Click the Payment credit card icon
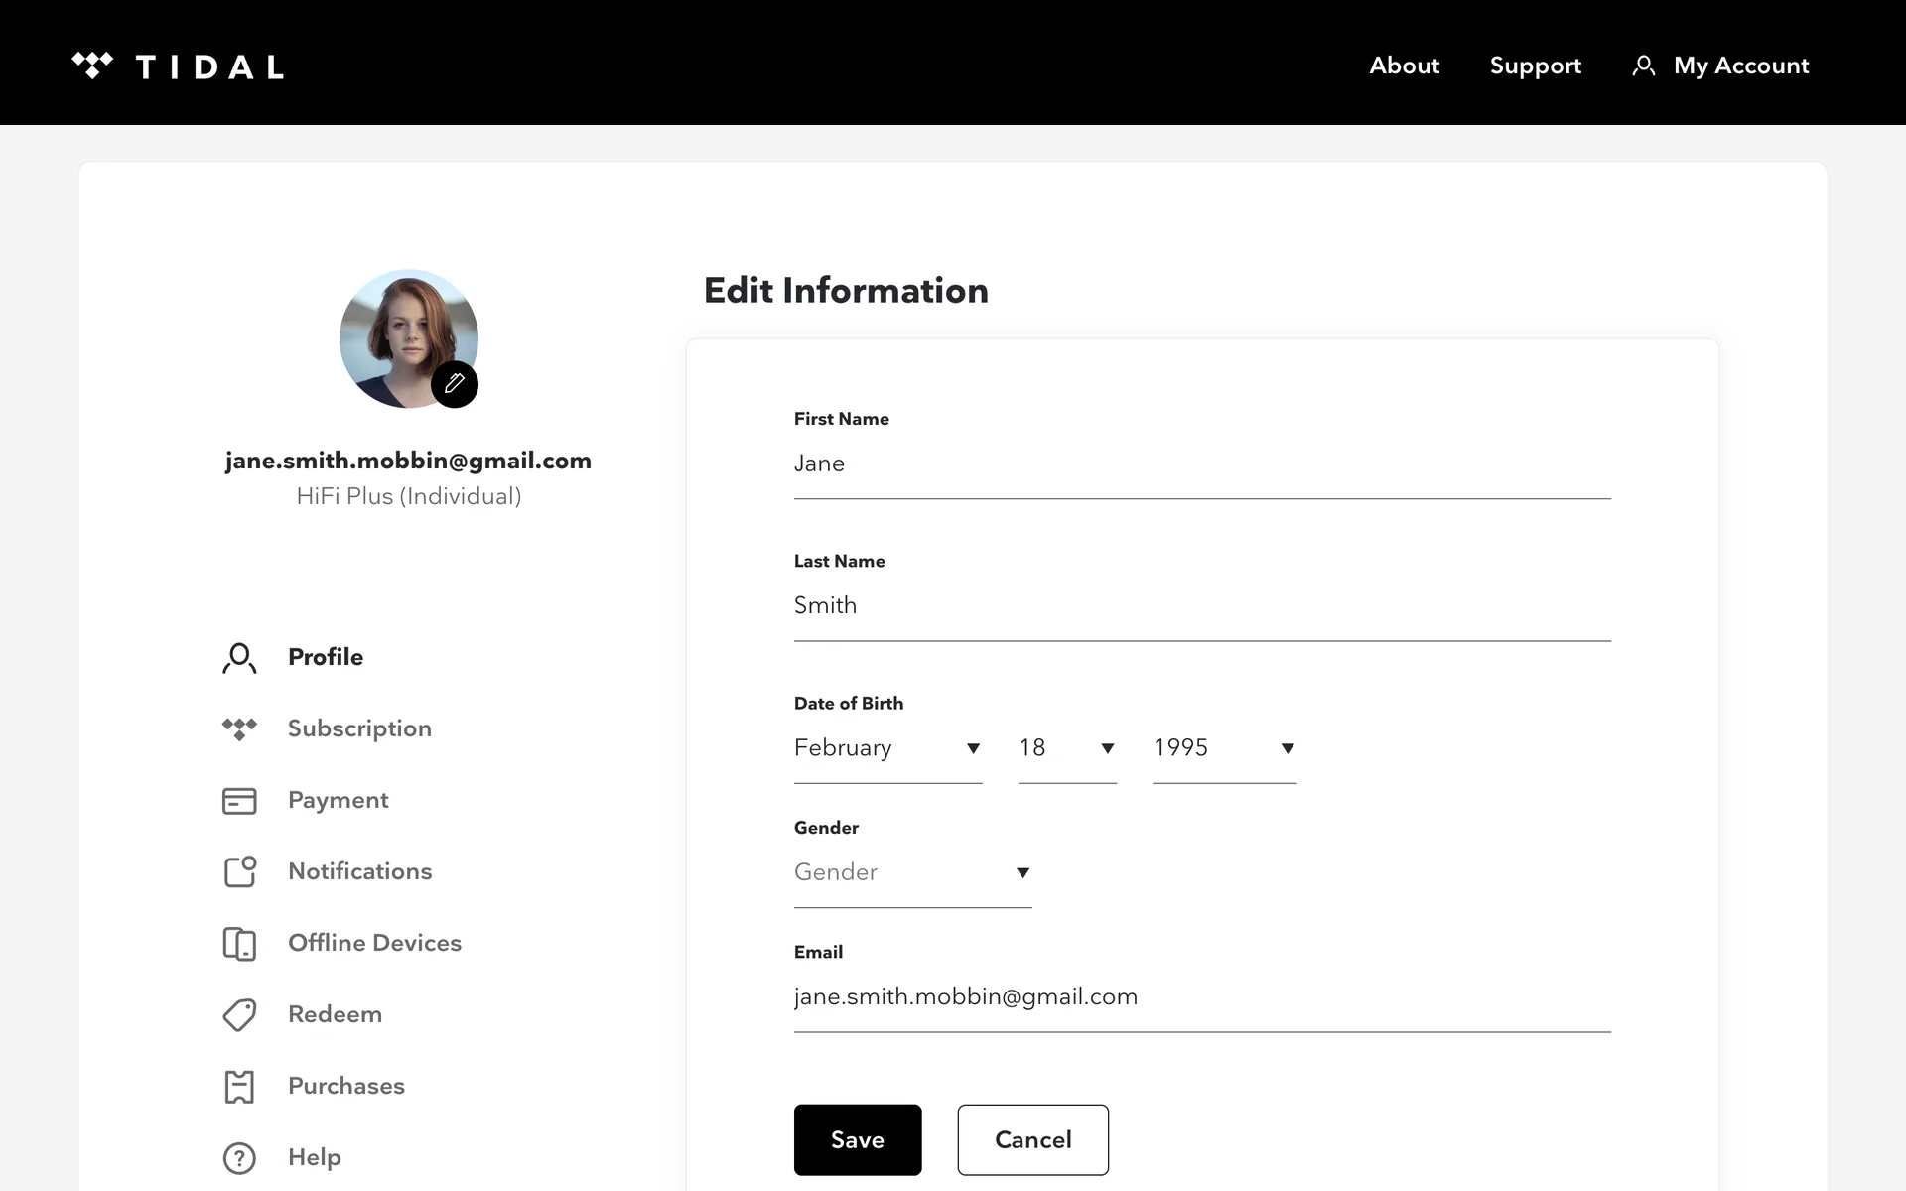This screenshot has height=1191, width=1906. (239, 800)
